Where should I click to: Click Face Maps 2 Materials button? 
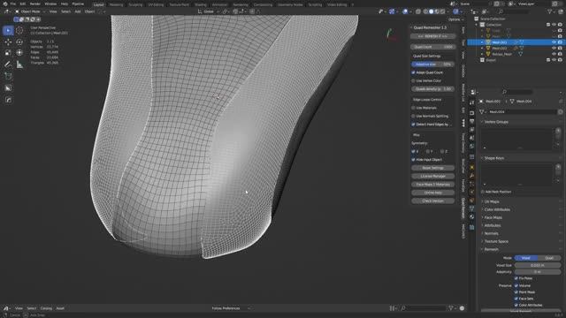432,185
